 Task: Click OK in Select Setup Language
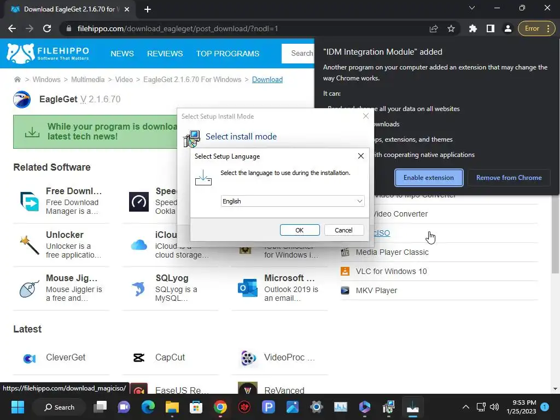[x=299, y=230]
